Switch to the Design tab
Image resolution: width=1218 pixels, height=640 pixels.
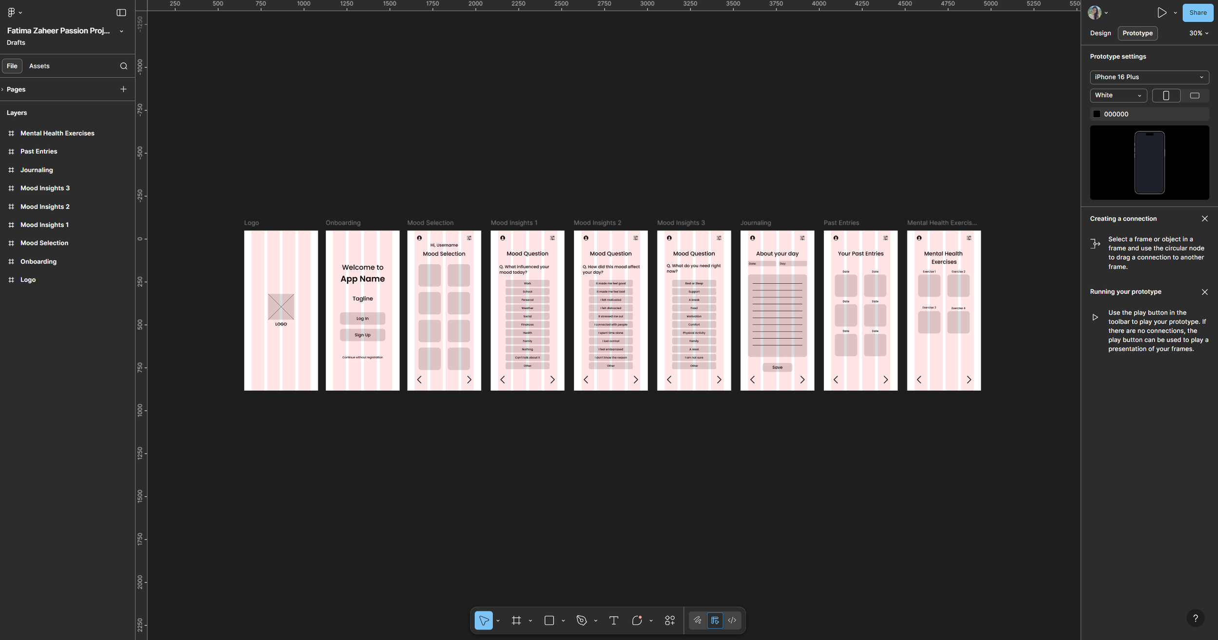point(1100,33)
